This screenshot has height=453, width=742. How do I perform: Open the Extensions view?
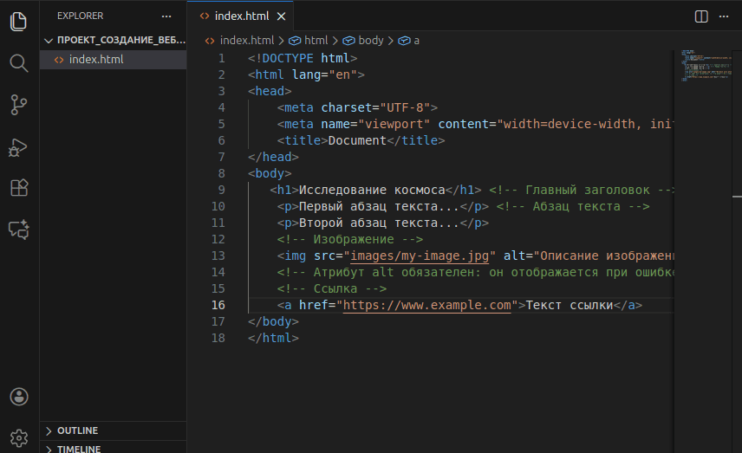(19, 188)
